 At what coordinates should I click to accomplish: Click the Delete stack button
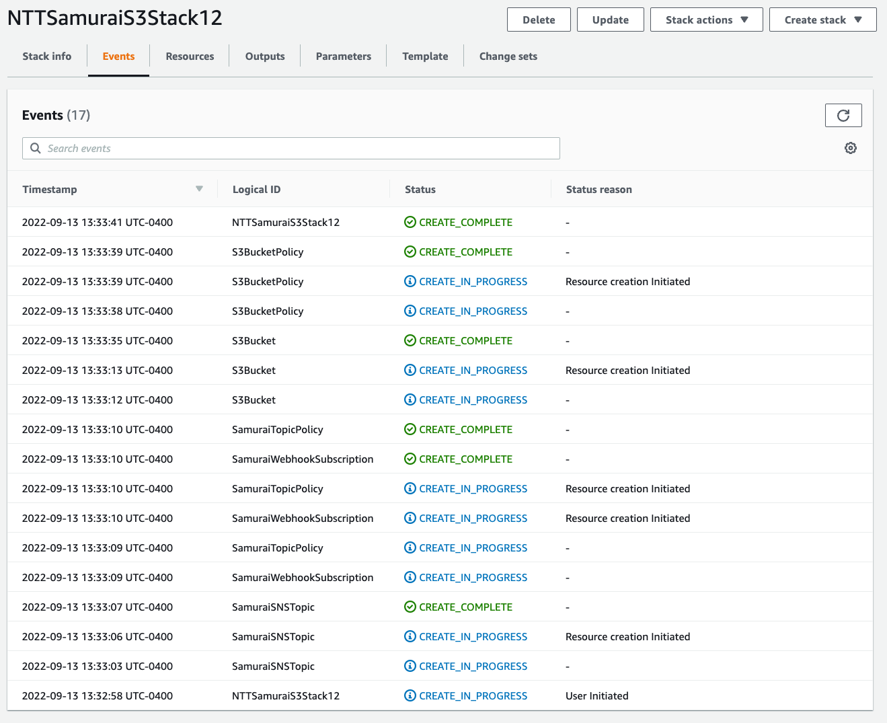point(539,20)
